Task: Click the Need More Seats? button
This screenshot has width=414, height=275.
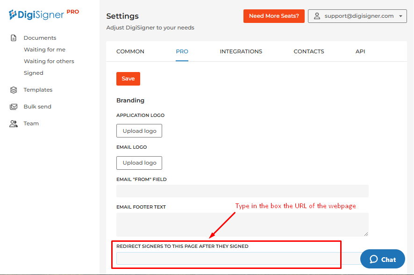Action: click(x=274, y=16)
